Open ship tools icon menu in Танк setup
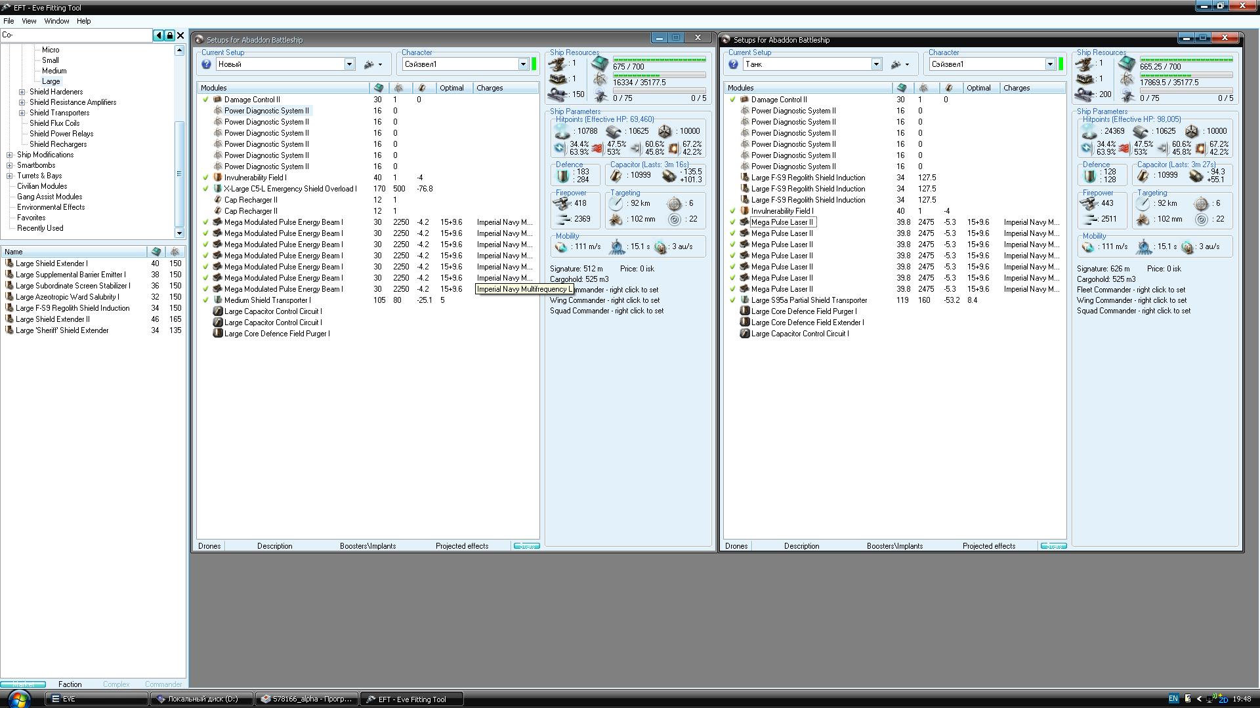Viewport: 1260px width, 708px height. click(x=898, y=64)
